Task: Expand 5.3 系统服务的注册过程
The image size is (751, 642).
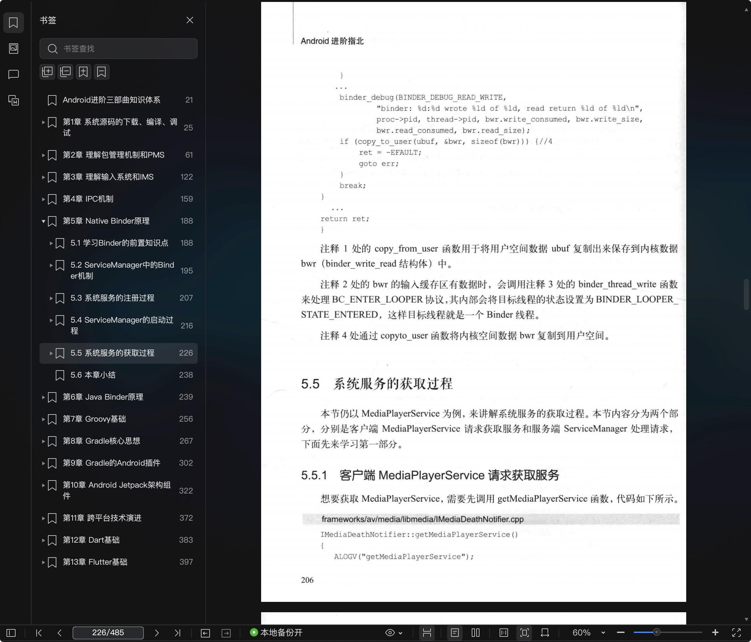Action: (x=51, y=298)
